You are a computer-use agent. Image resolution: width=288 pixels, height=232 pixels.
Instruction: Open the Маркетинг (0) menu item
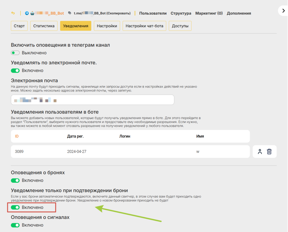coord(209,13)
